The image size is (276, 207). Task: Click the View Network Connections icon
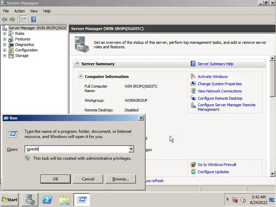pos(193,91)
